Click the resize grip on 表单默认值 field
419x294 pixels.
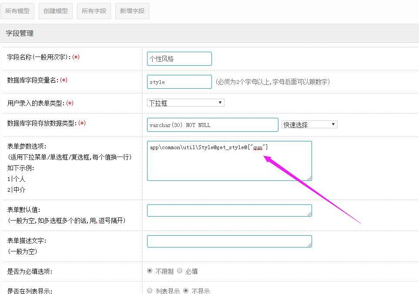pyautogui.click(x=309, y=214)
